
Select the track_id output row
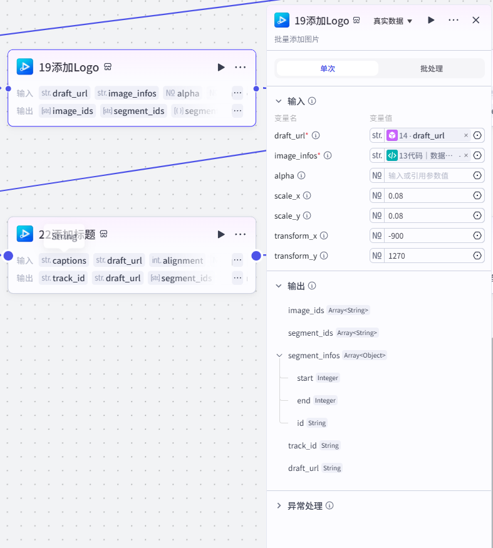click(314, 445)
